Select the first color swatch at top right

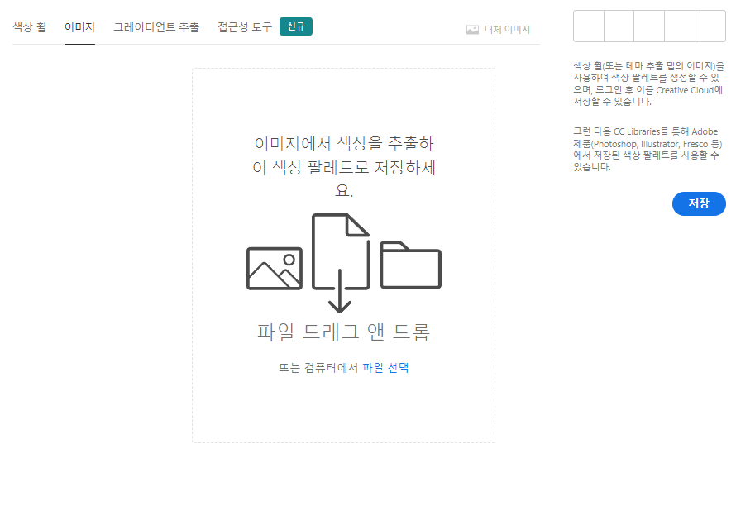tap(589, 26)
